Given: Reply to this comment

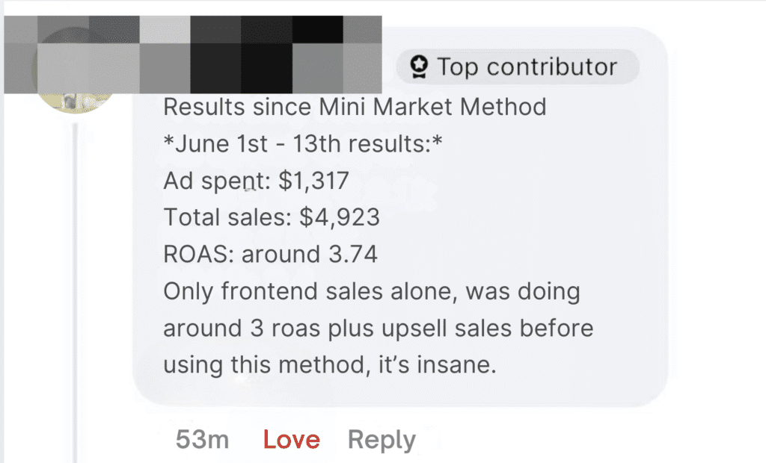Looking at the screenshot, I should [382, 440].
